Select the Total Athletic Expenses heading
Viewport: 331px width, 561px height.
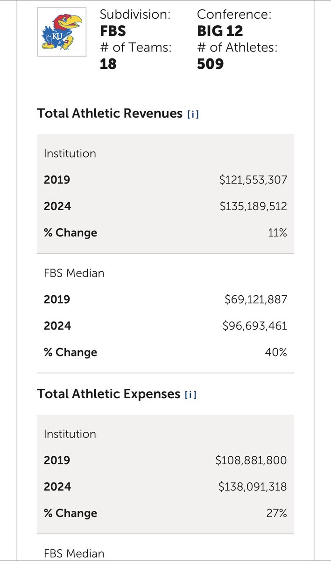coord(109,394)
